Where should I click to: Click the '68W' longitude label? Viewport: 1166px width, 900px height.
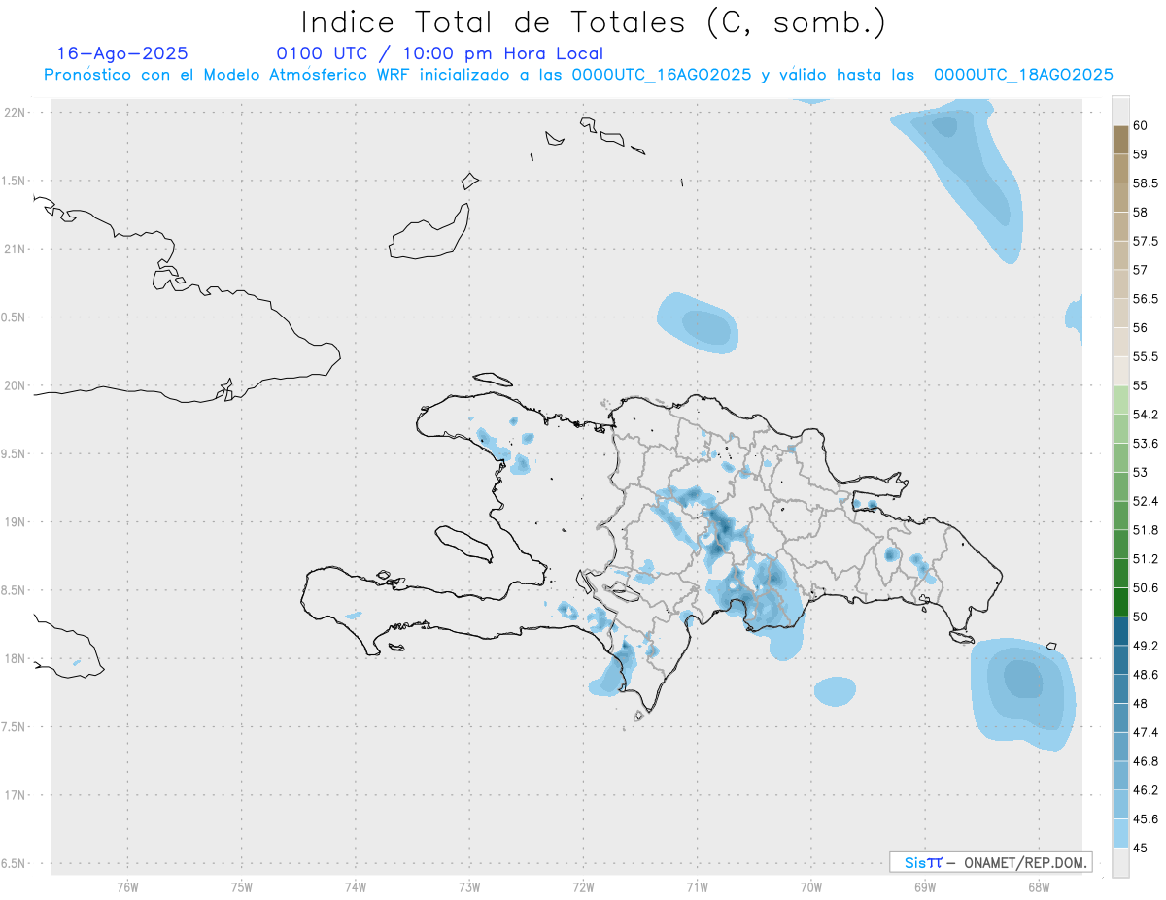[x=1039, y=887]
